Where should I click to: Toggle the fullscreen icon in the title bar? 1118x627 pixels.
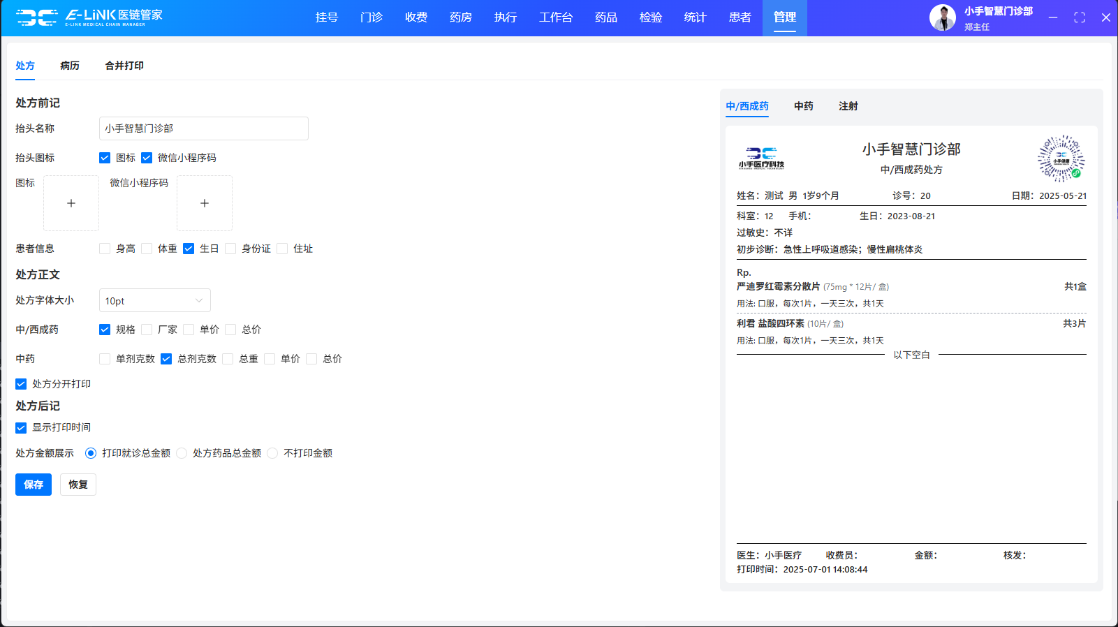(1079, 17)
